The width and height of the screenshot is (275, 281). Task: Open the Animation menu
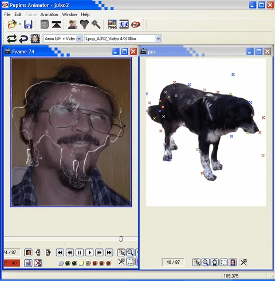(x=49, y=14)
